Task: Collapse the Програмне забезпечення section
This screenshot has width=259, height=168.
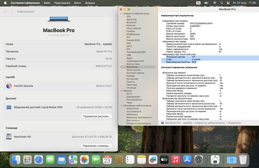Action: (x=121, y=105)
